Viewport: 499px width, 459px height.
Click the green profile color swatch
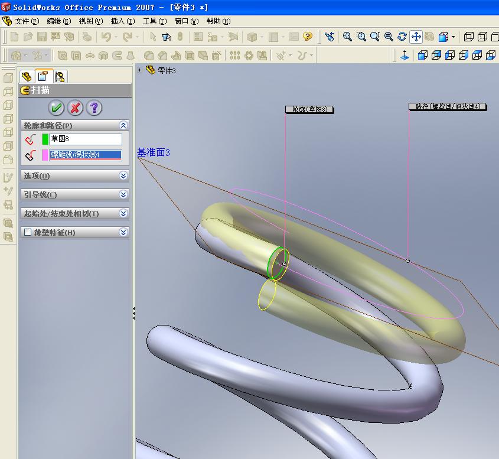click(45, 139)
